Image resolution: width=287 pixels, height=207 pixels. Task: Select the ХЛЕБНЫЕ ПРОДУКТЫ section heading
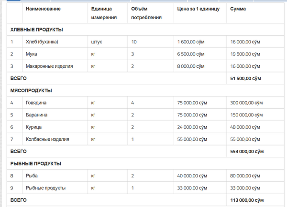tap(37, 30)
